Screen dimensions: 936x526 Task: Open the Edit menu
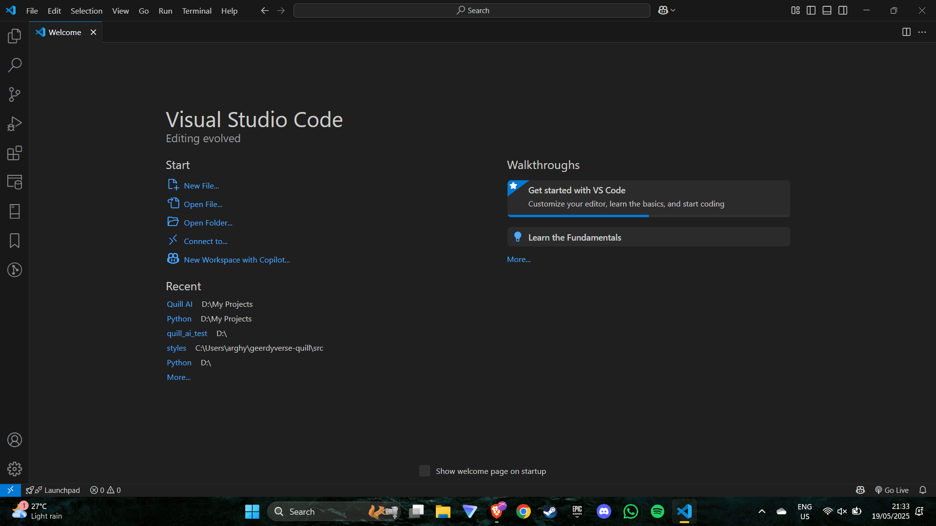coord(54,11)
